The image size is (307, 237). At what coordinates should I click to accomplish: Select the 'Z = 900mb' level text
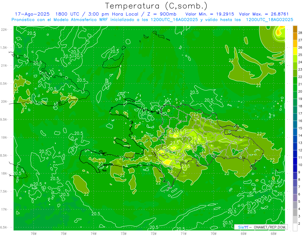tap(161, 14)
